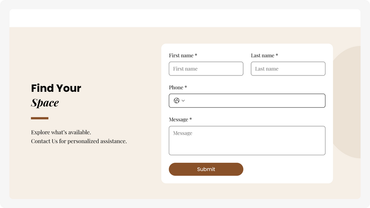This screenshot has height=208, width=370.
Task: Click the globe country icon in Phone field
Action: 177,101
